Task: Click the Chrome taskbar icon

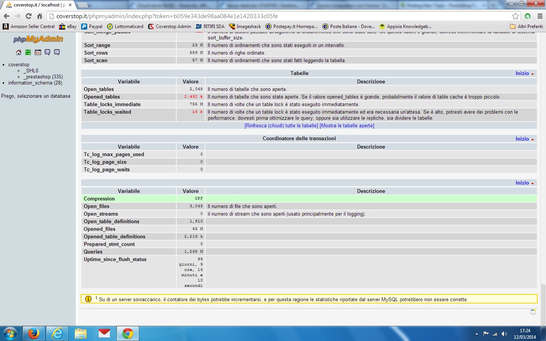Action: [128, 334]
